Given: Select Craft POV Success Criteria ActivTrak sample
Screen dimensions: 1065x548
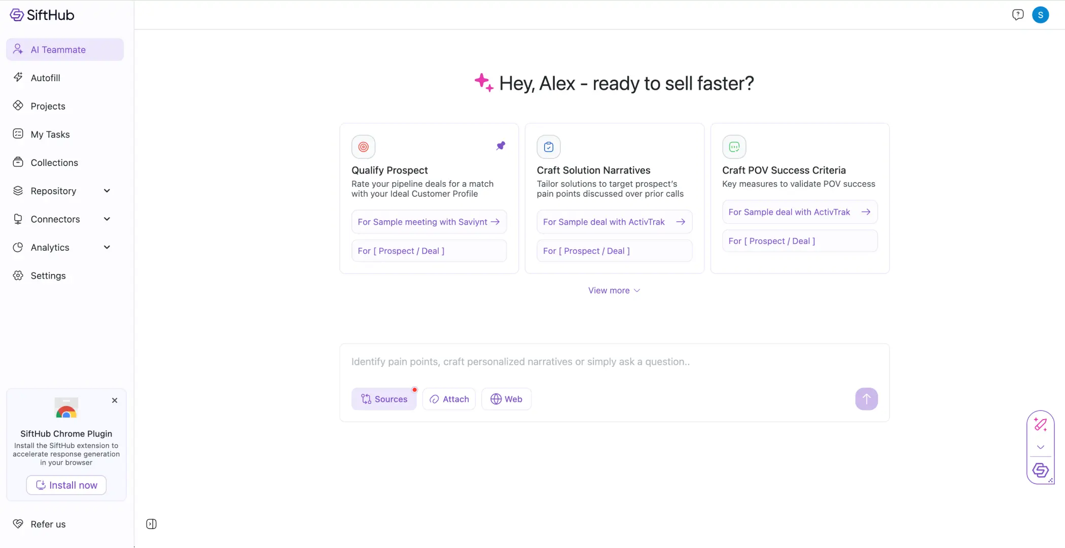Looking at the screenshot, I should (x=800, y=212).
